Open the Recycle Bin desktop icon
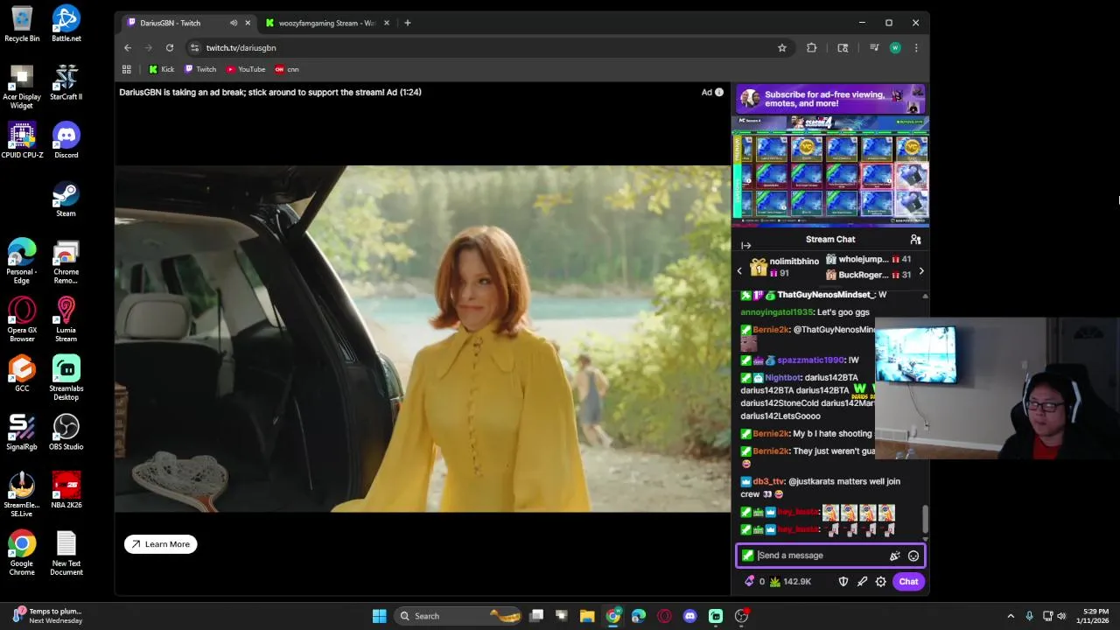 pyautogui.click(x=22, y=24)
